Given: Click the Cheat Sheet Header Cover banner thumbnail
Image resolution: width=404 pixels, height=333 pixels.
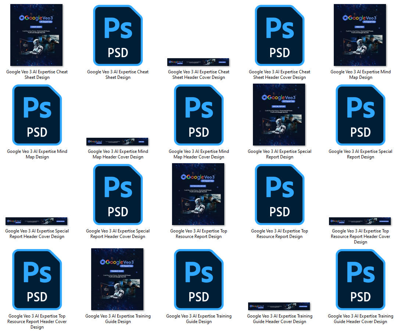Looking at the screenshot, I should click(198, 62).
